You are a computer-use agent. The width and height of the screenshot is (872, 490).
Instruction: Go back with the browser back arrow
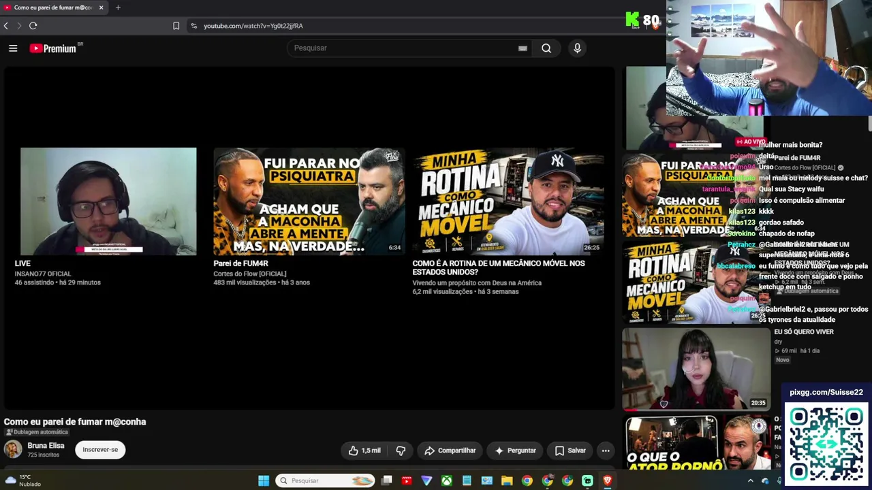(x=6, y=26)
